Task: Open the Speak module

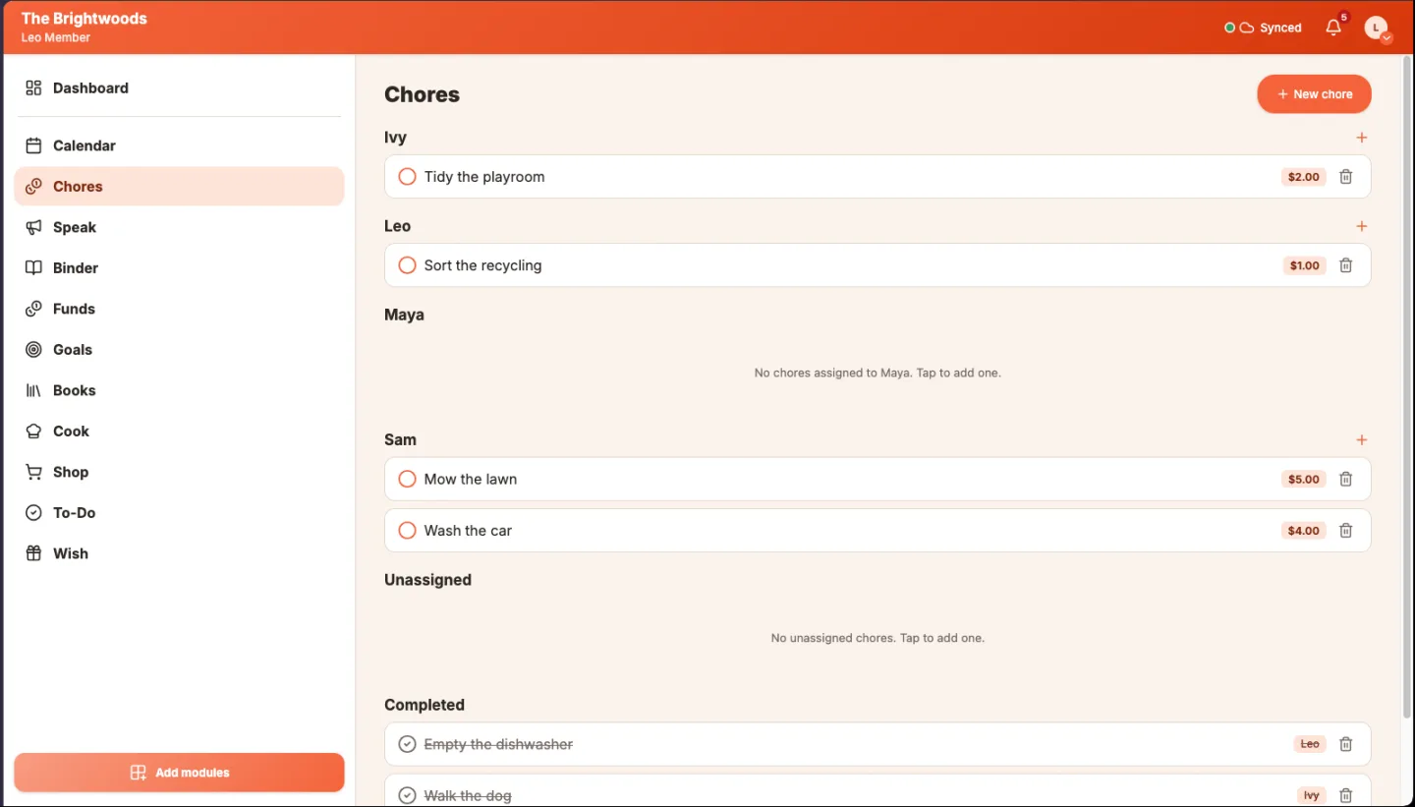Action: 179,227
